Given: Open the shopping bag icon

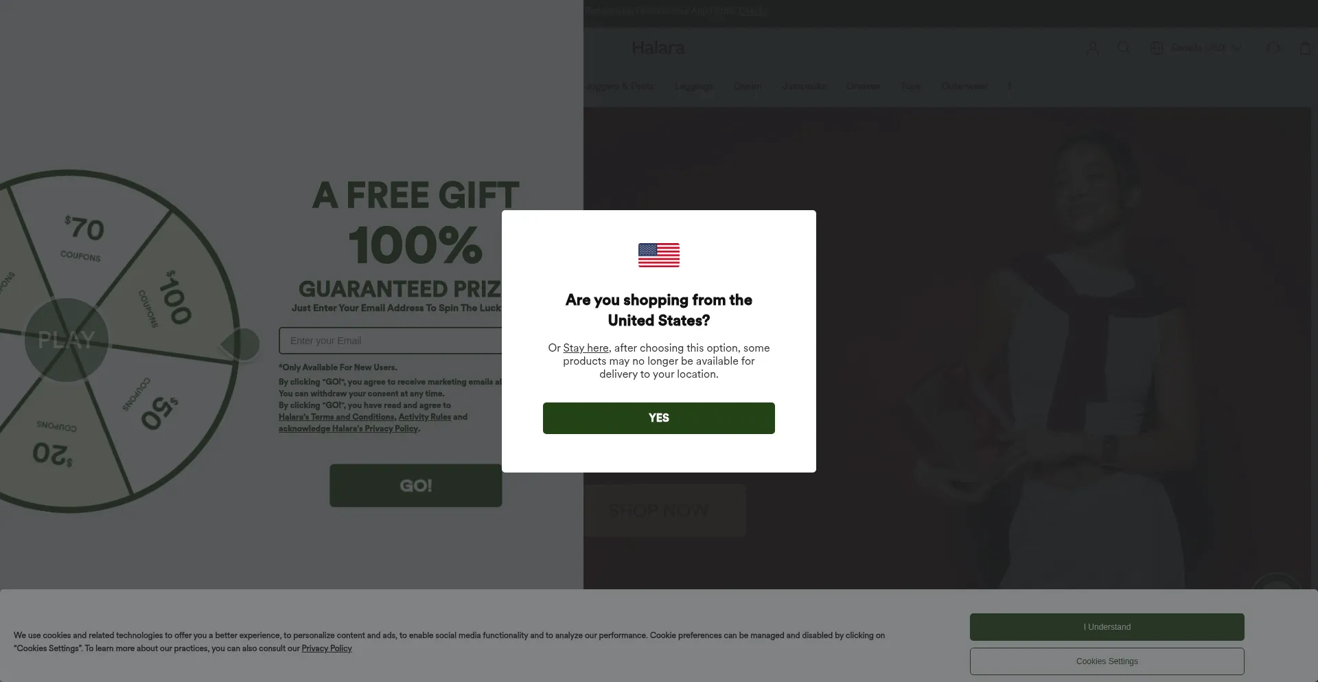Looking at the screenshot, I should 1306,47.
